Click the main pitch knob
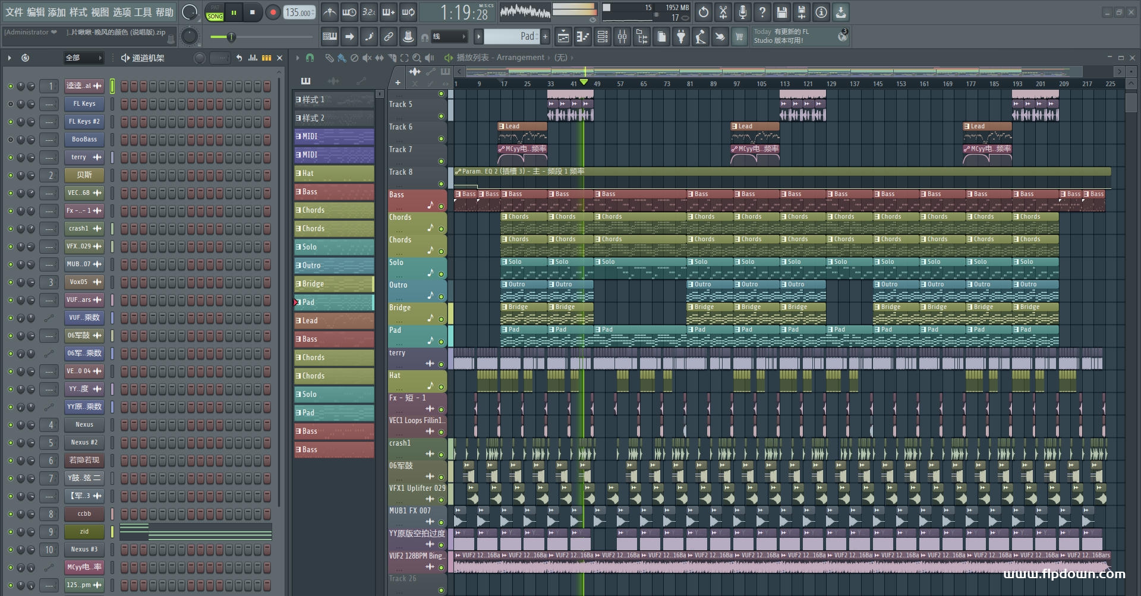The width and height of the screenshot is (1141, 596). (190, 36)
